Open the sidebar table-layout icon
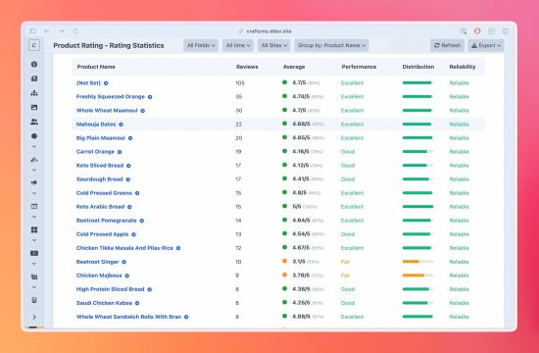 click(34, 207)
